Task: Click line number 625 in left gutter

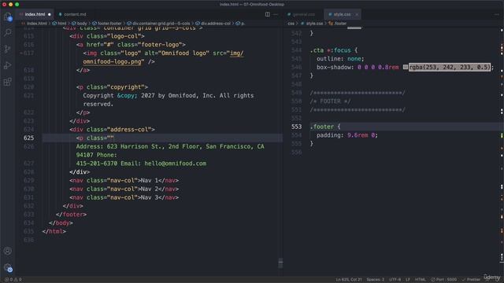Action: click(x=28, y=138)
